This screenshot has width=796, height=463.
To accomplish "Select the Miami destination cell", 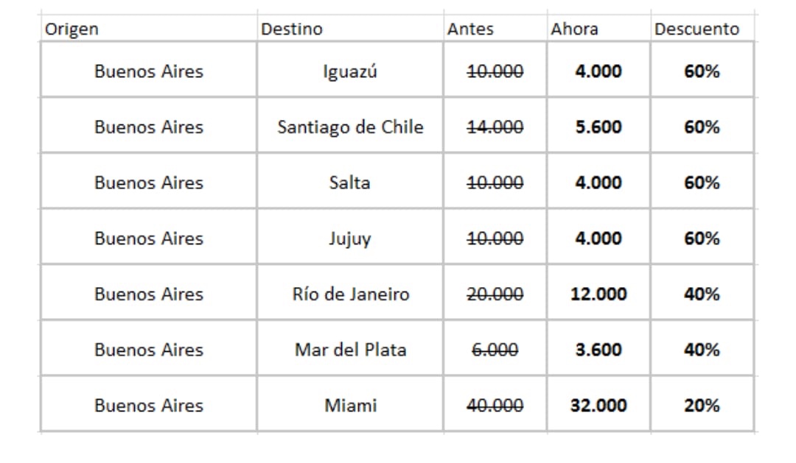I will tap(350, 404).
